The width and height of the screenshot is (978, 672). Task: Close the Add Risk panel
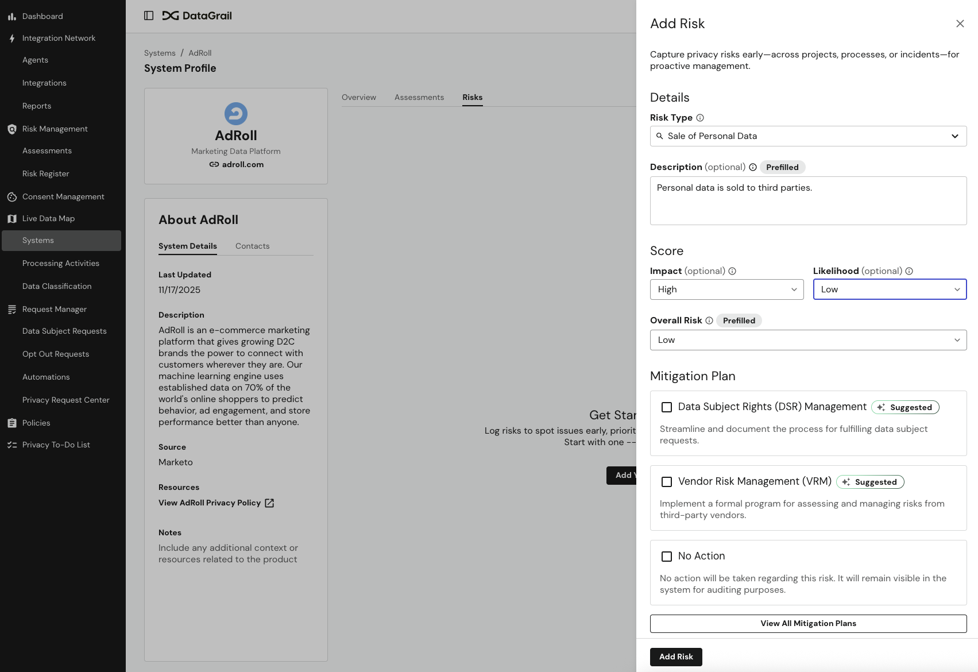[x=960, y=24]
